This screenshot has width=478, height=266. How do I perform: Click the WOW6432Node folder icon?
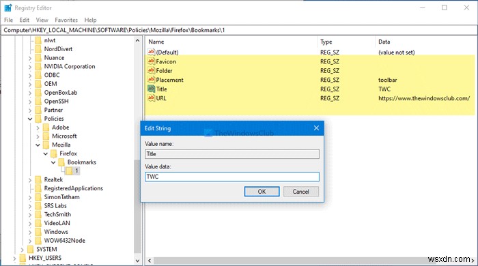pyautogui.click(x=38, y=241)
